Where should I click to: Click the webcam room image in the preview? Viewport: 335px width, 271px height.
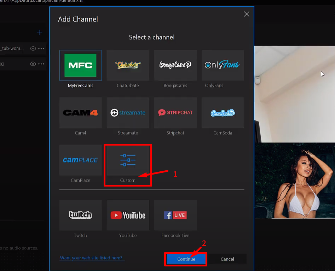tap(295, 94)
